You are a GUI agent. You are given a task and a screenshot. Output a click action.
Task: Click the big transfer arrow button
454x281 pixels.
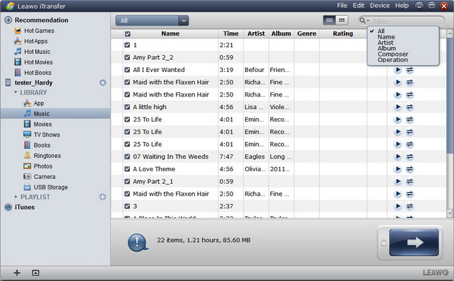tap(413, 242)
